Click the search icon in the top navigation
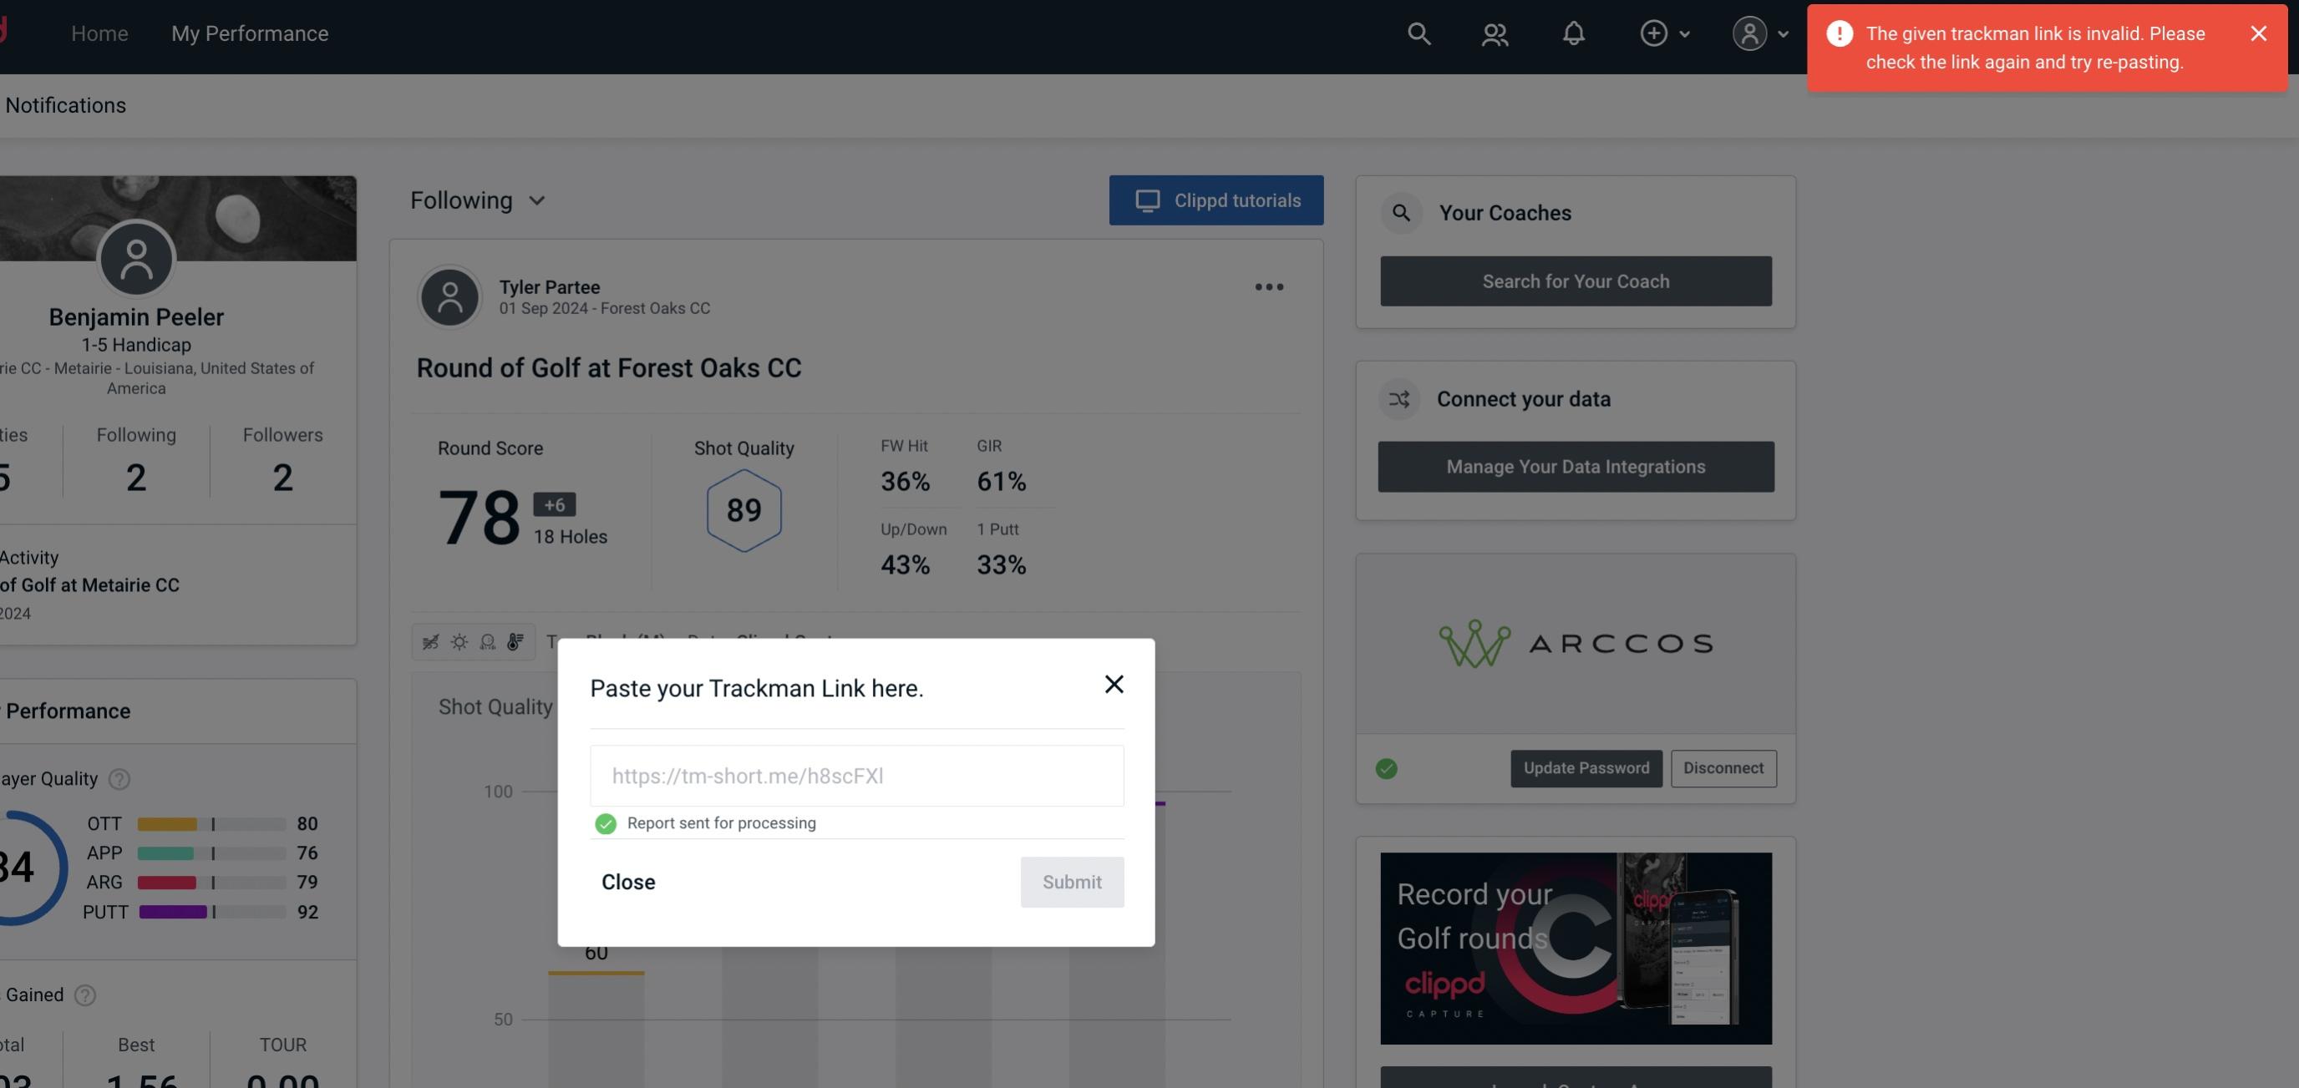 coord(1418,33)
